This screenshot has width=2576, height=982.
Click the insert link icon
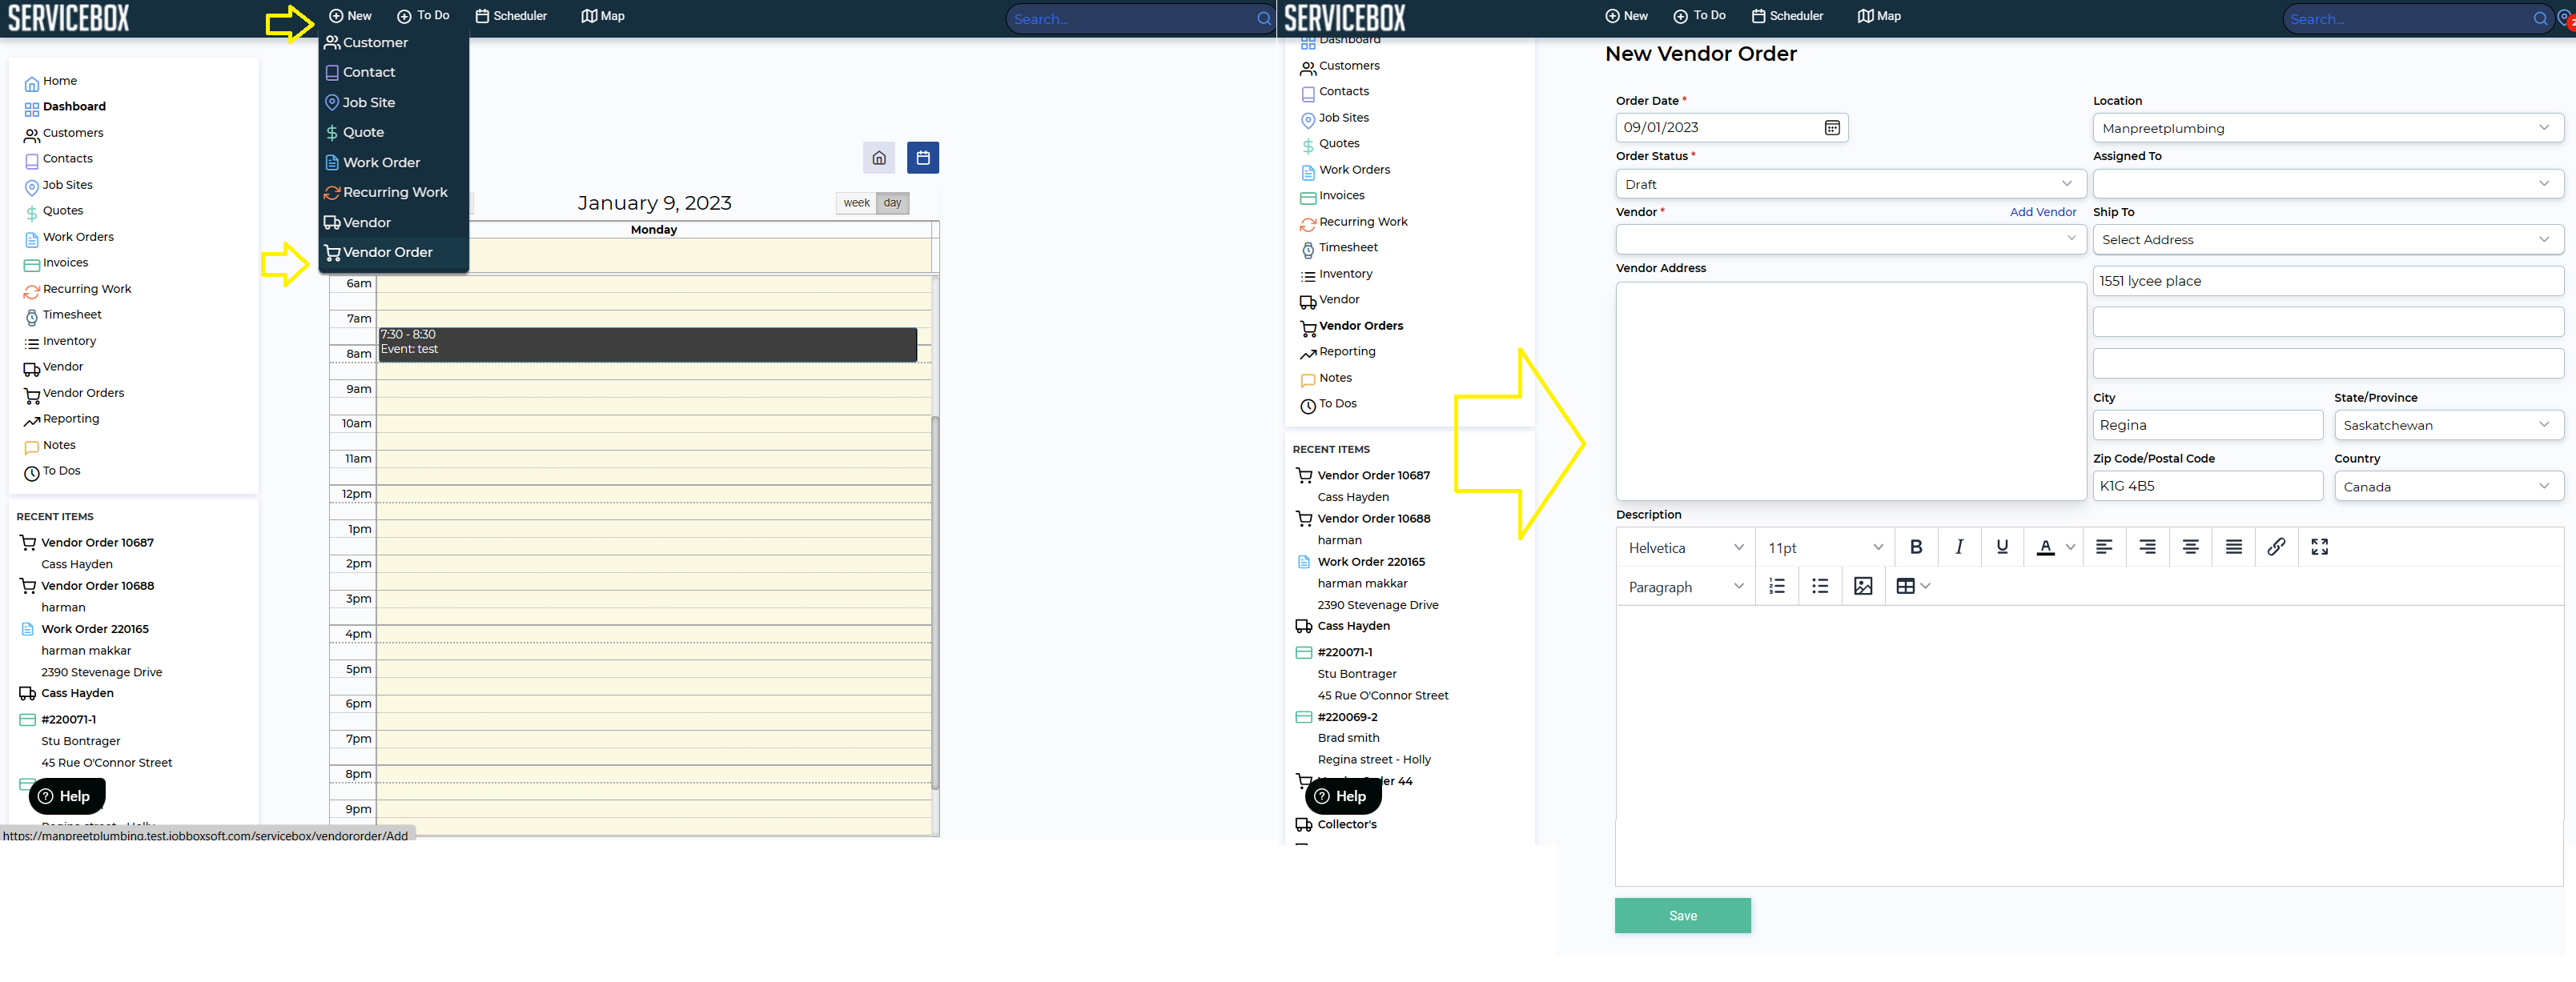point(2276,547)
